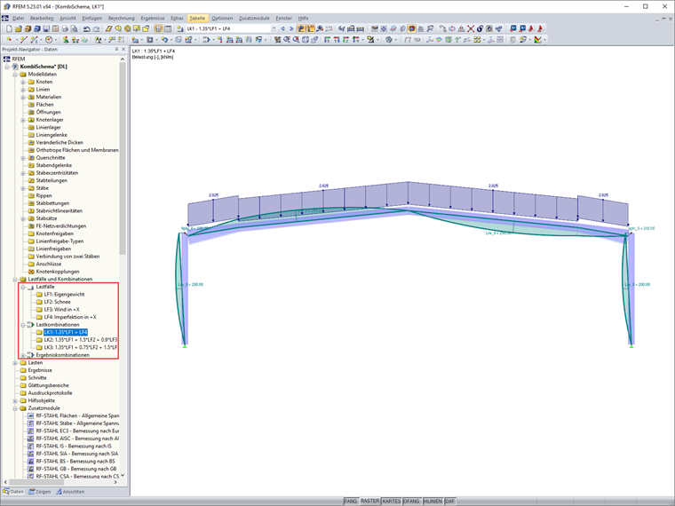Select LF3: Wind in +X load case
675x506 pixels.
61,309
